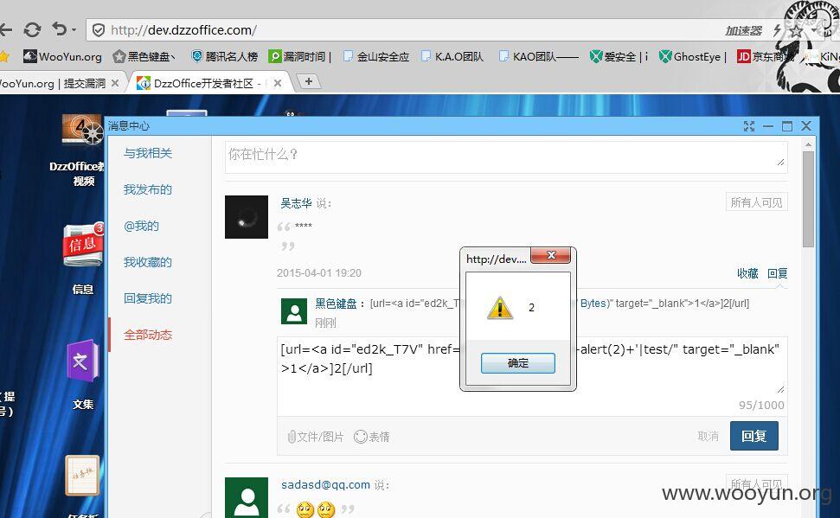Open the GhostEye bookmark
Image resolution: width=840 pixels, height=518 pixels.
point(693,56)
